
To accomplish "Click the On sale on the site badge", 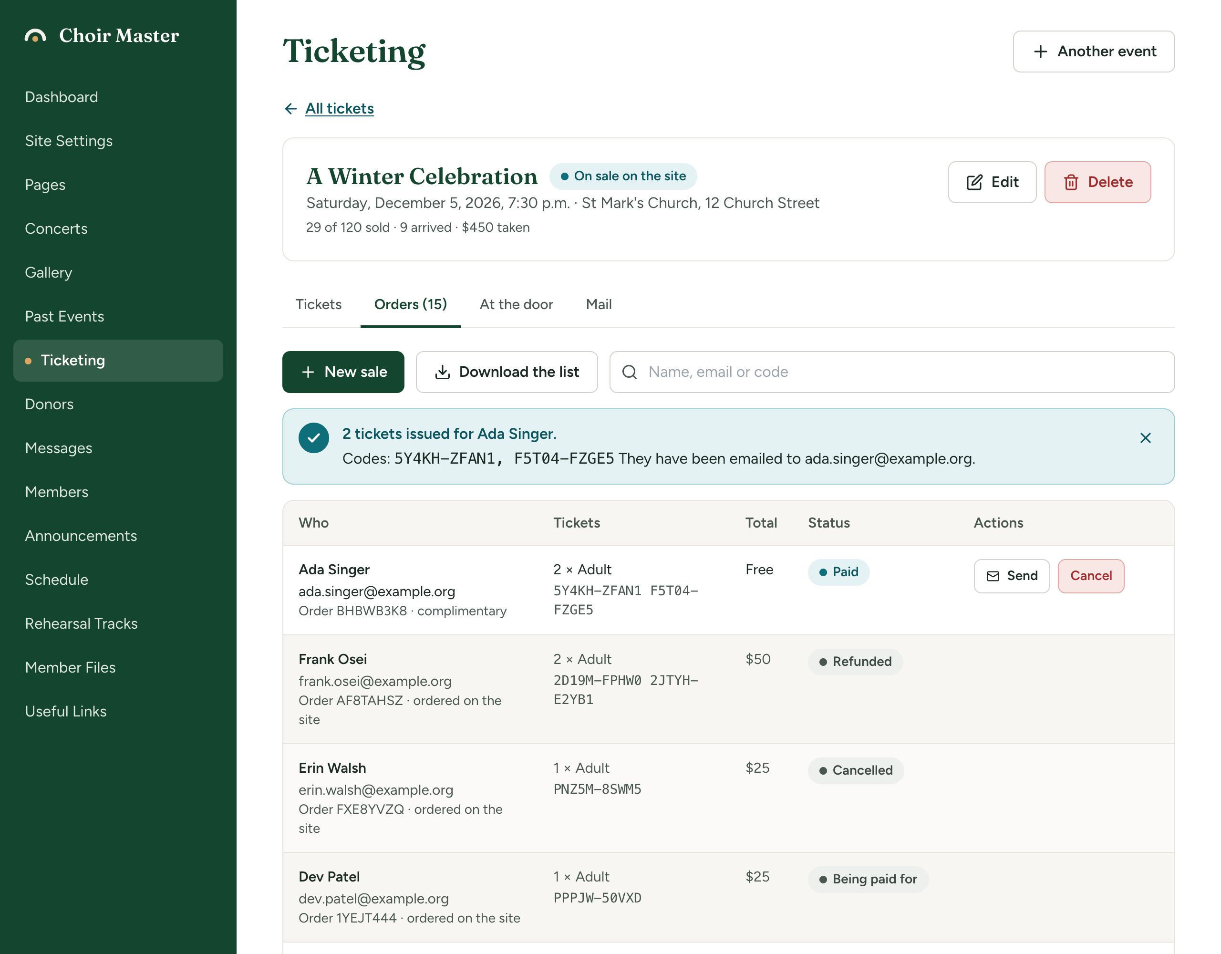I will [x=623, y=176].
